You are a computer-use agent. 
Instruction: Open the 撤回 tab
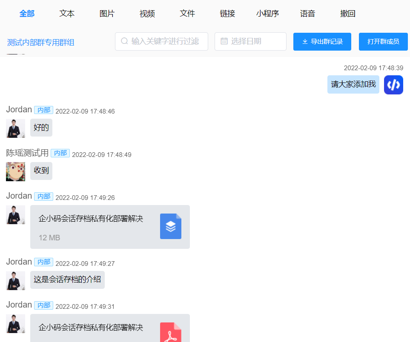[x=348, y=13]
